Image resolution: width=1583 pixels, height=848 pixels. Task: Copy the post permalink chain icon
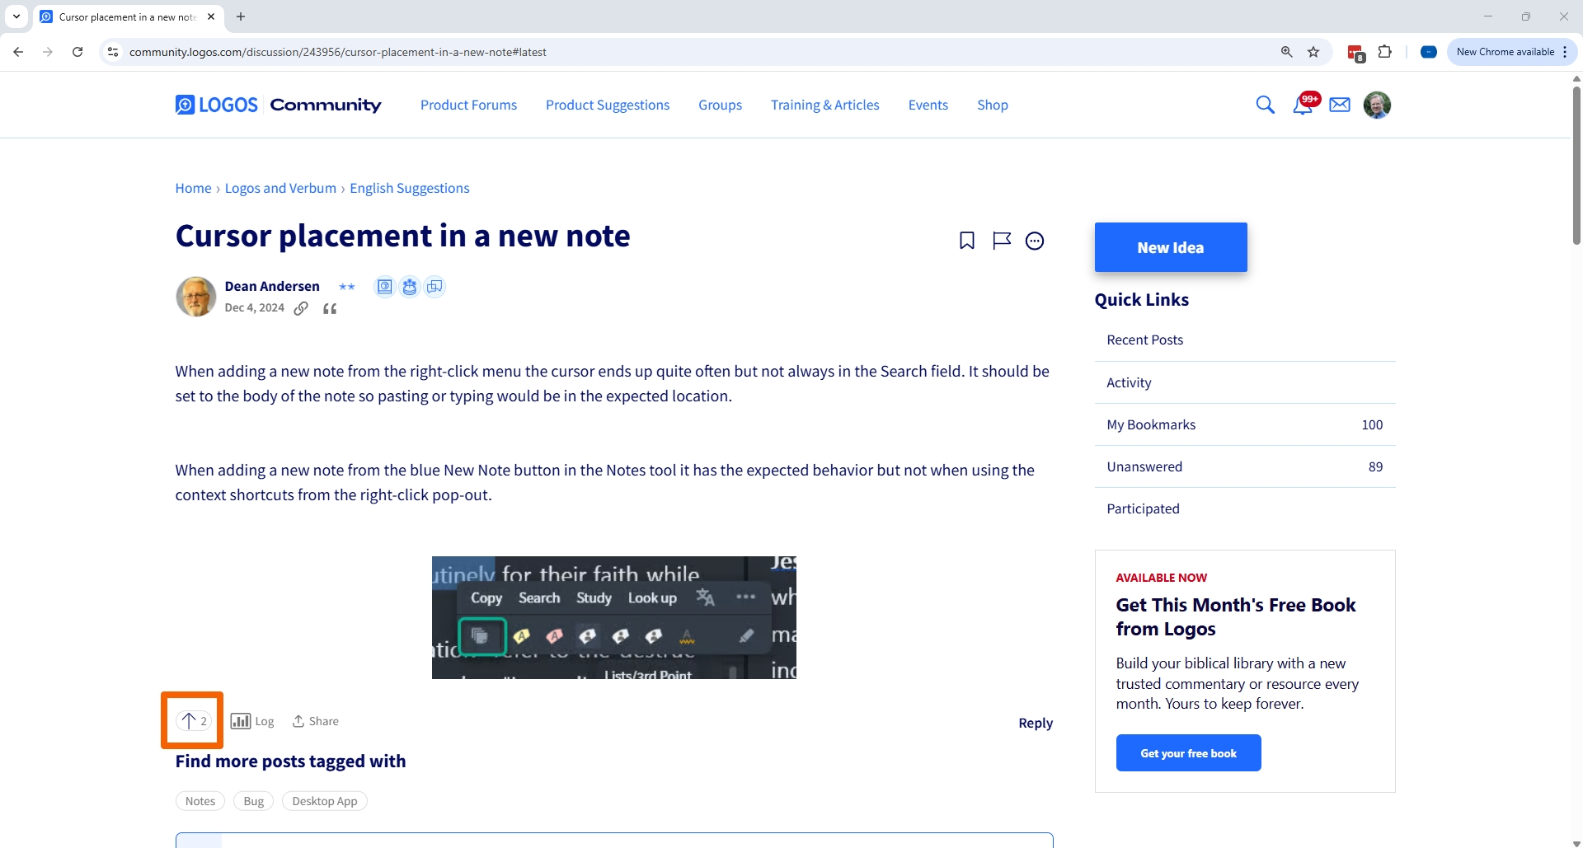click(x=301, y=308)
